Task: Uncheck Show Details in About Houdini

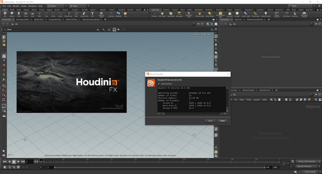Action: click(159, 84)
